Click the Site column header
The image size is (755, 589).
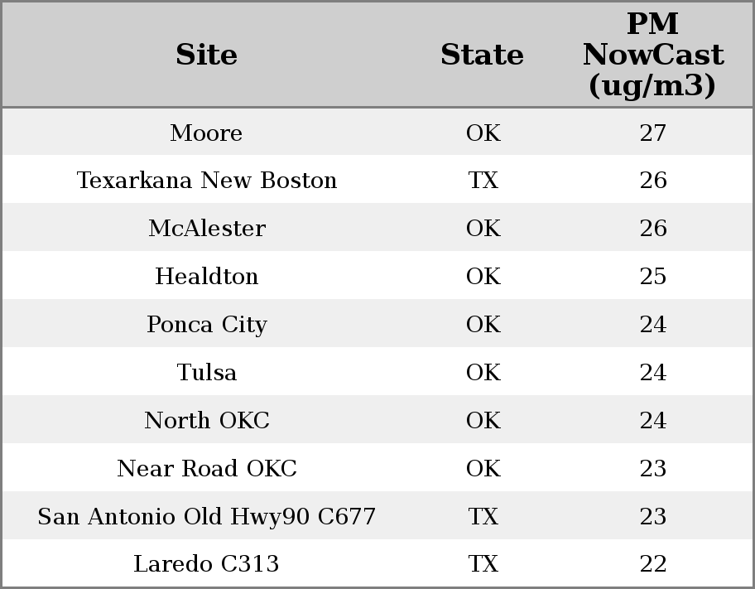click(x=206, y=55)
